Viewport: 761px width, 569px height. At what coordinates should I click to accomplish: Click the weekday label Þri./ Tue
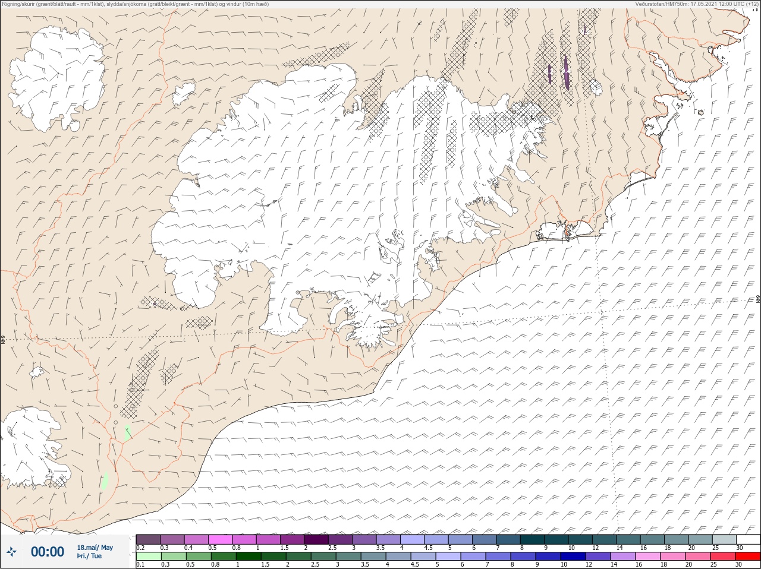tap(89, 556)
